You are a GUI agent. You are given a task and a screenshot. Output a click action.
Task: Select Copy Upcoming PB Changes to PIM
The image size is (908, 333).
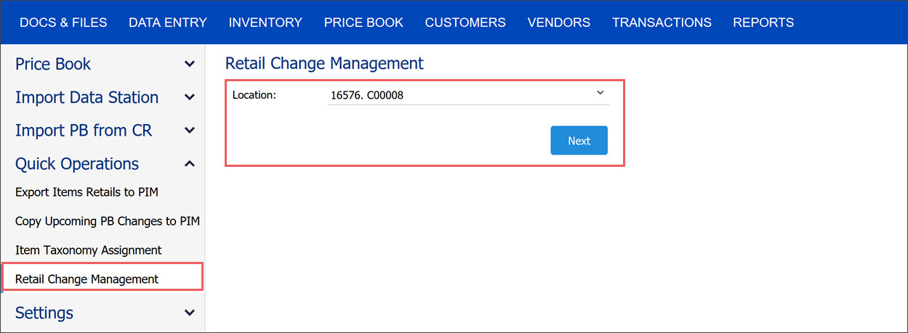(108, 221)
